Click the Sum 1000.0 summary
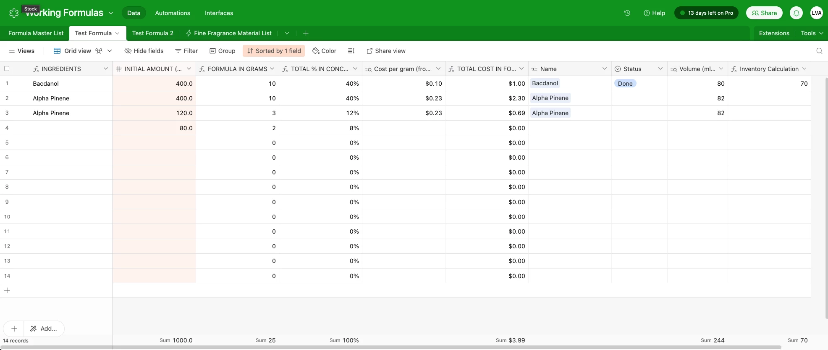 (x=176, y=340)
